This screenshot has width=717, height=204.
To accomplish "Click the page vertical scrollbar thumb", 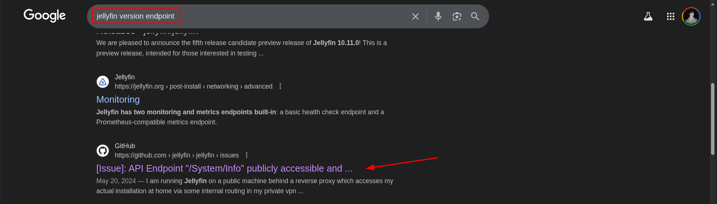I will click(x=713, y=119).
